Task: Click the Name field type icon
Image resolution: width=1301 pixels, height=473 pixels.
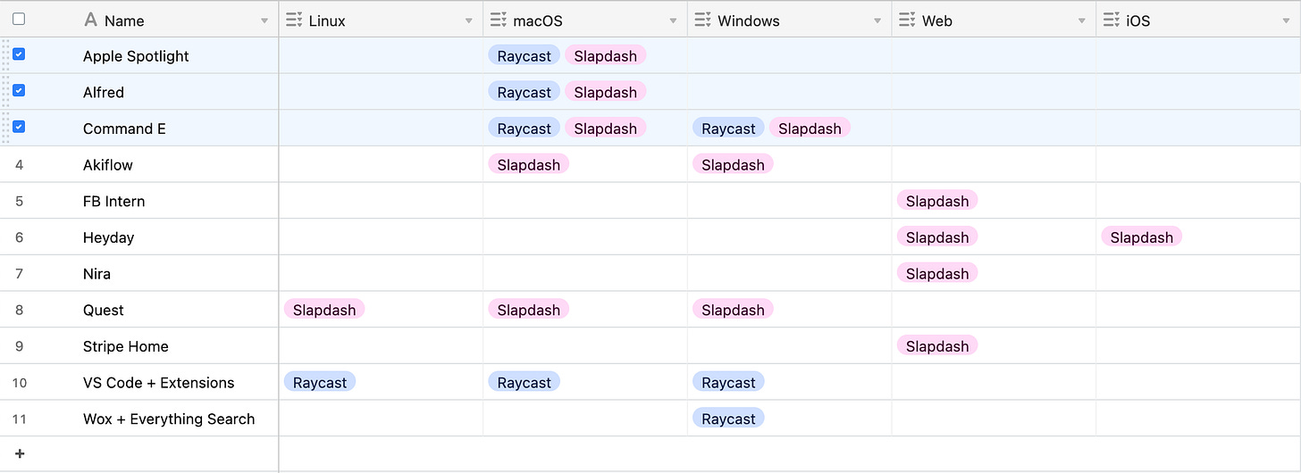Action: click(90, 20)
